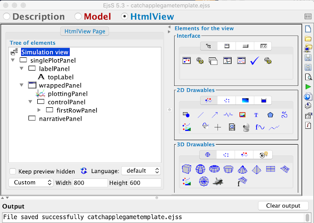Select the 2D Text element

click(x=256, y=115)
